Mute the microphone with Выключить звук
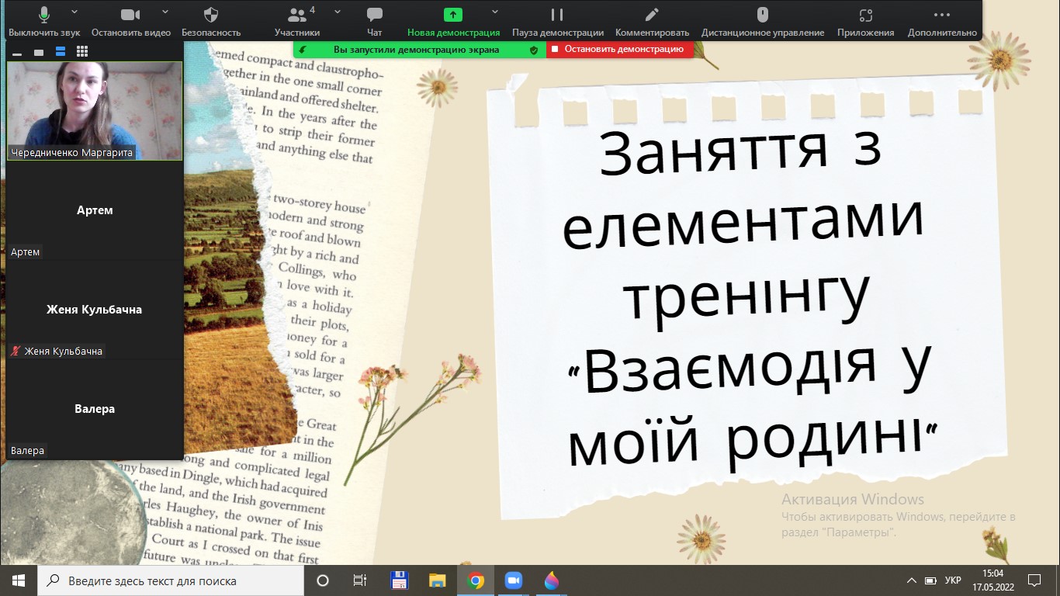1060x596 pixels. click(44, 21)
